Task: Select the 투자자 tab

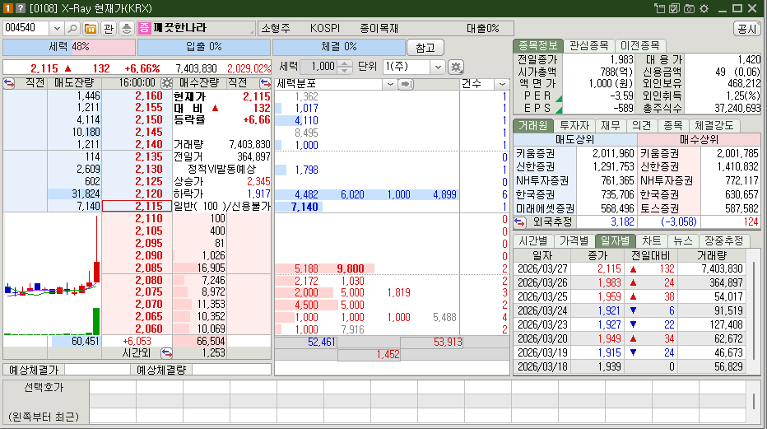Action: tap(574, 126)
